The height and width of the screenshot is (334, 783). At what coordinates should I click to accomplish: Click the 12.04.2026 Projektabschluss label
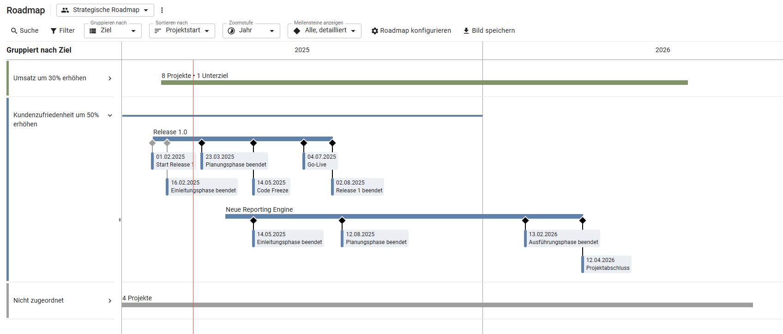tap(606, 264)
